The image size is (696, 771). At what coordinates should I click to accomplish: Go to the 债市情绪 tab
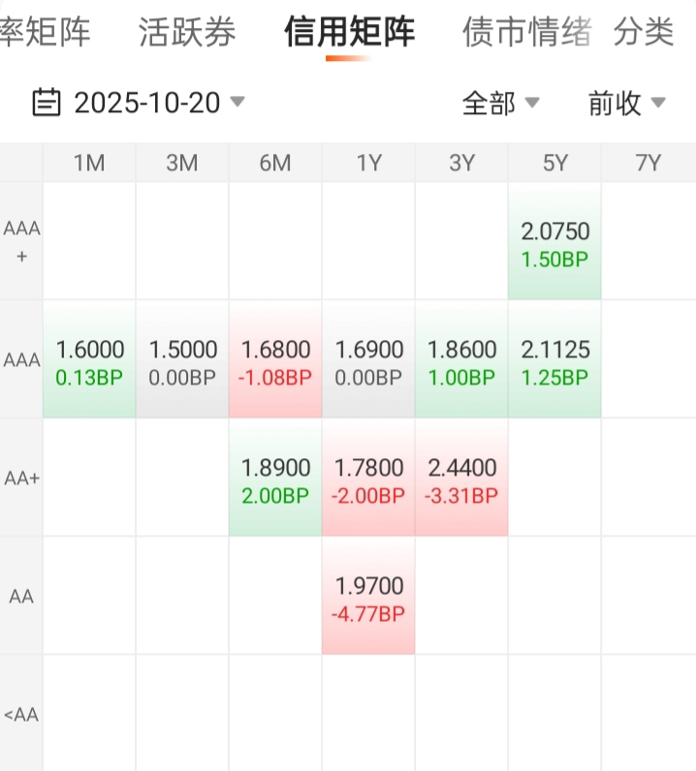(x=527, y=33)
